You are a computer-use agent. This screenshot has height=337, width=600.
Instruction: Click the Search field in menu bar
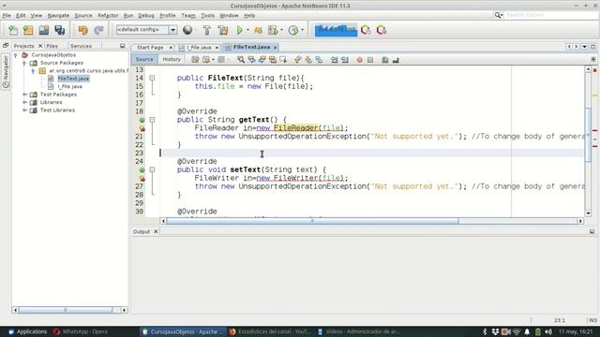[x=550, y=15]
